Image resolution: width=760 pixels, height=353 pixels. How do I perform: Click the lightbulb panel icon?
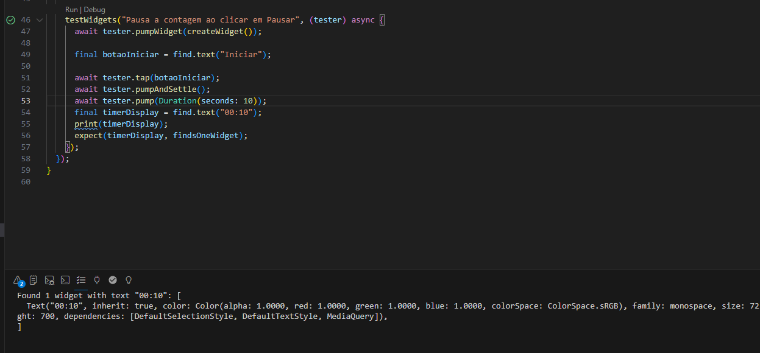coord(129,280)
